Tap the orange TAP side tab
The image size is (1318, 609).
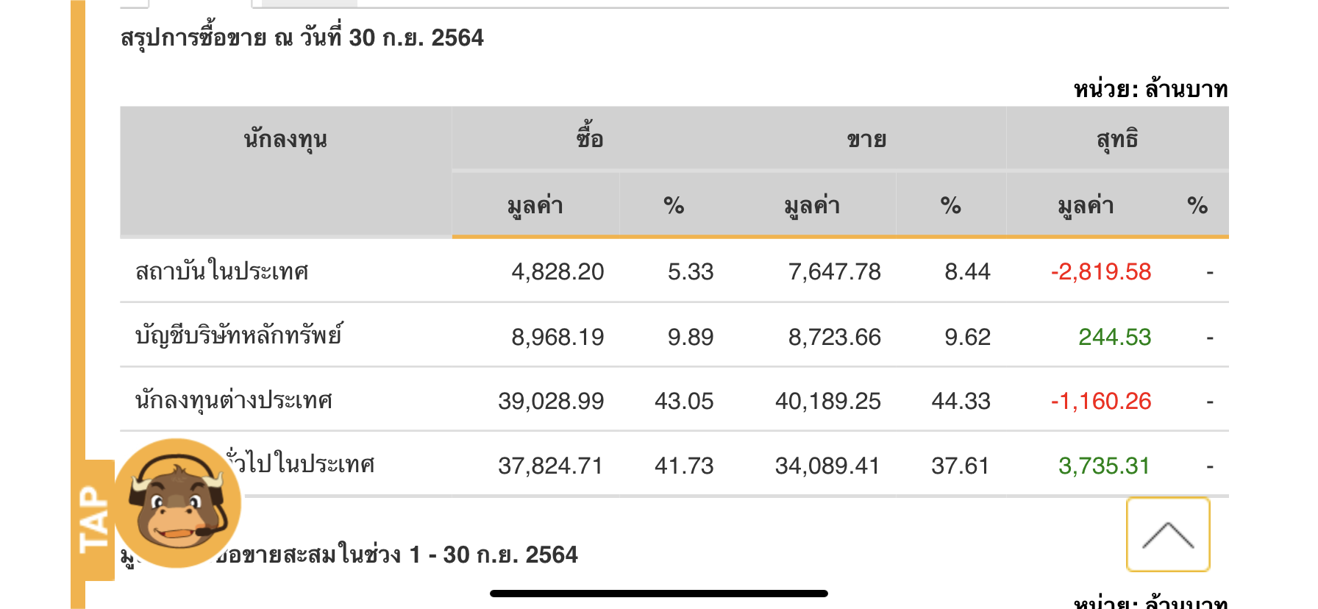95,520
